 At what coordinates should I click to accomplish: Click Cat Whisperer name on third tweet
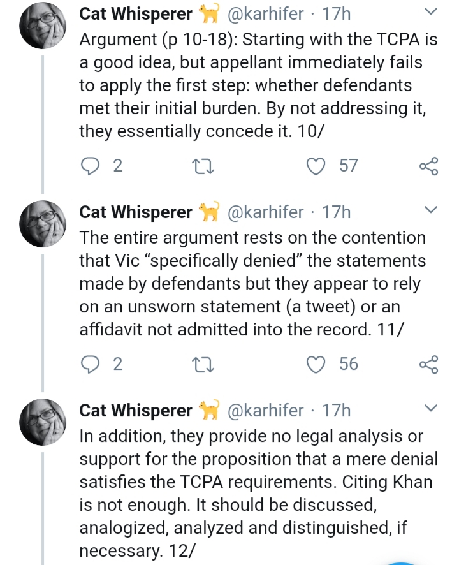136,411
